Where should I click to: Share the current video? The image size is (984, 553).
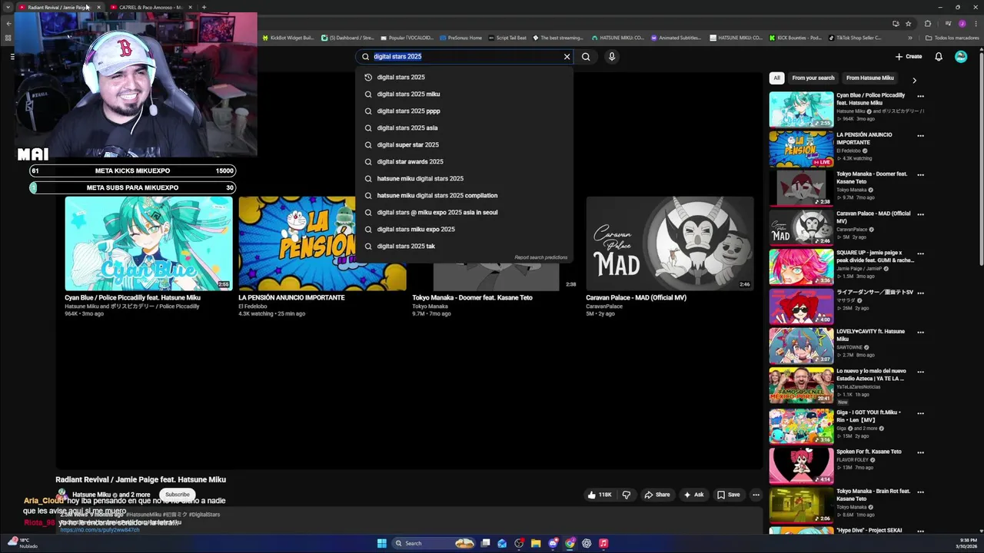tap(657, 495)
